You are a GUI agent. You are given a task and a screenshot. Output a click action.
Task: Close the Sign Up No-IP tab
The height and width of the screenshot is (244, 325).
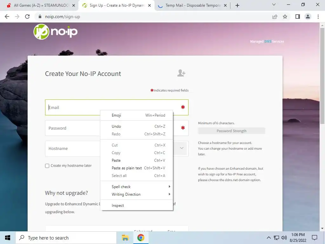point(149,5)
